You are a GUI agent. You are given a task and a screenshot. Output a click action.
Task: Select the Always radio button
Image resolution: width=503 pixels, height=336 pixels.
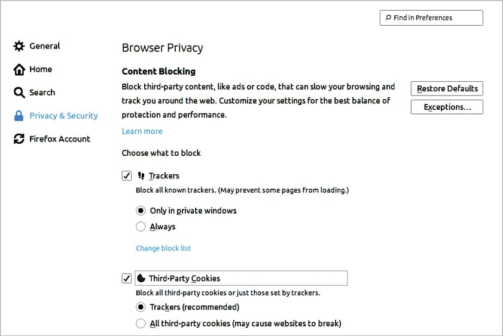click(x=141, y=227)
